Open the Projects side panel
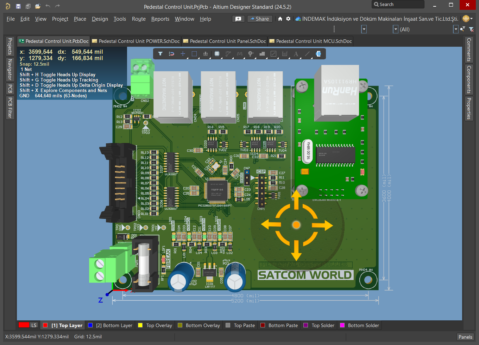The image size is (479, 345). click(10, 46)
